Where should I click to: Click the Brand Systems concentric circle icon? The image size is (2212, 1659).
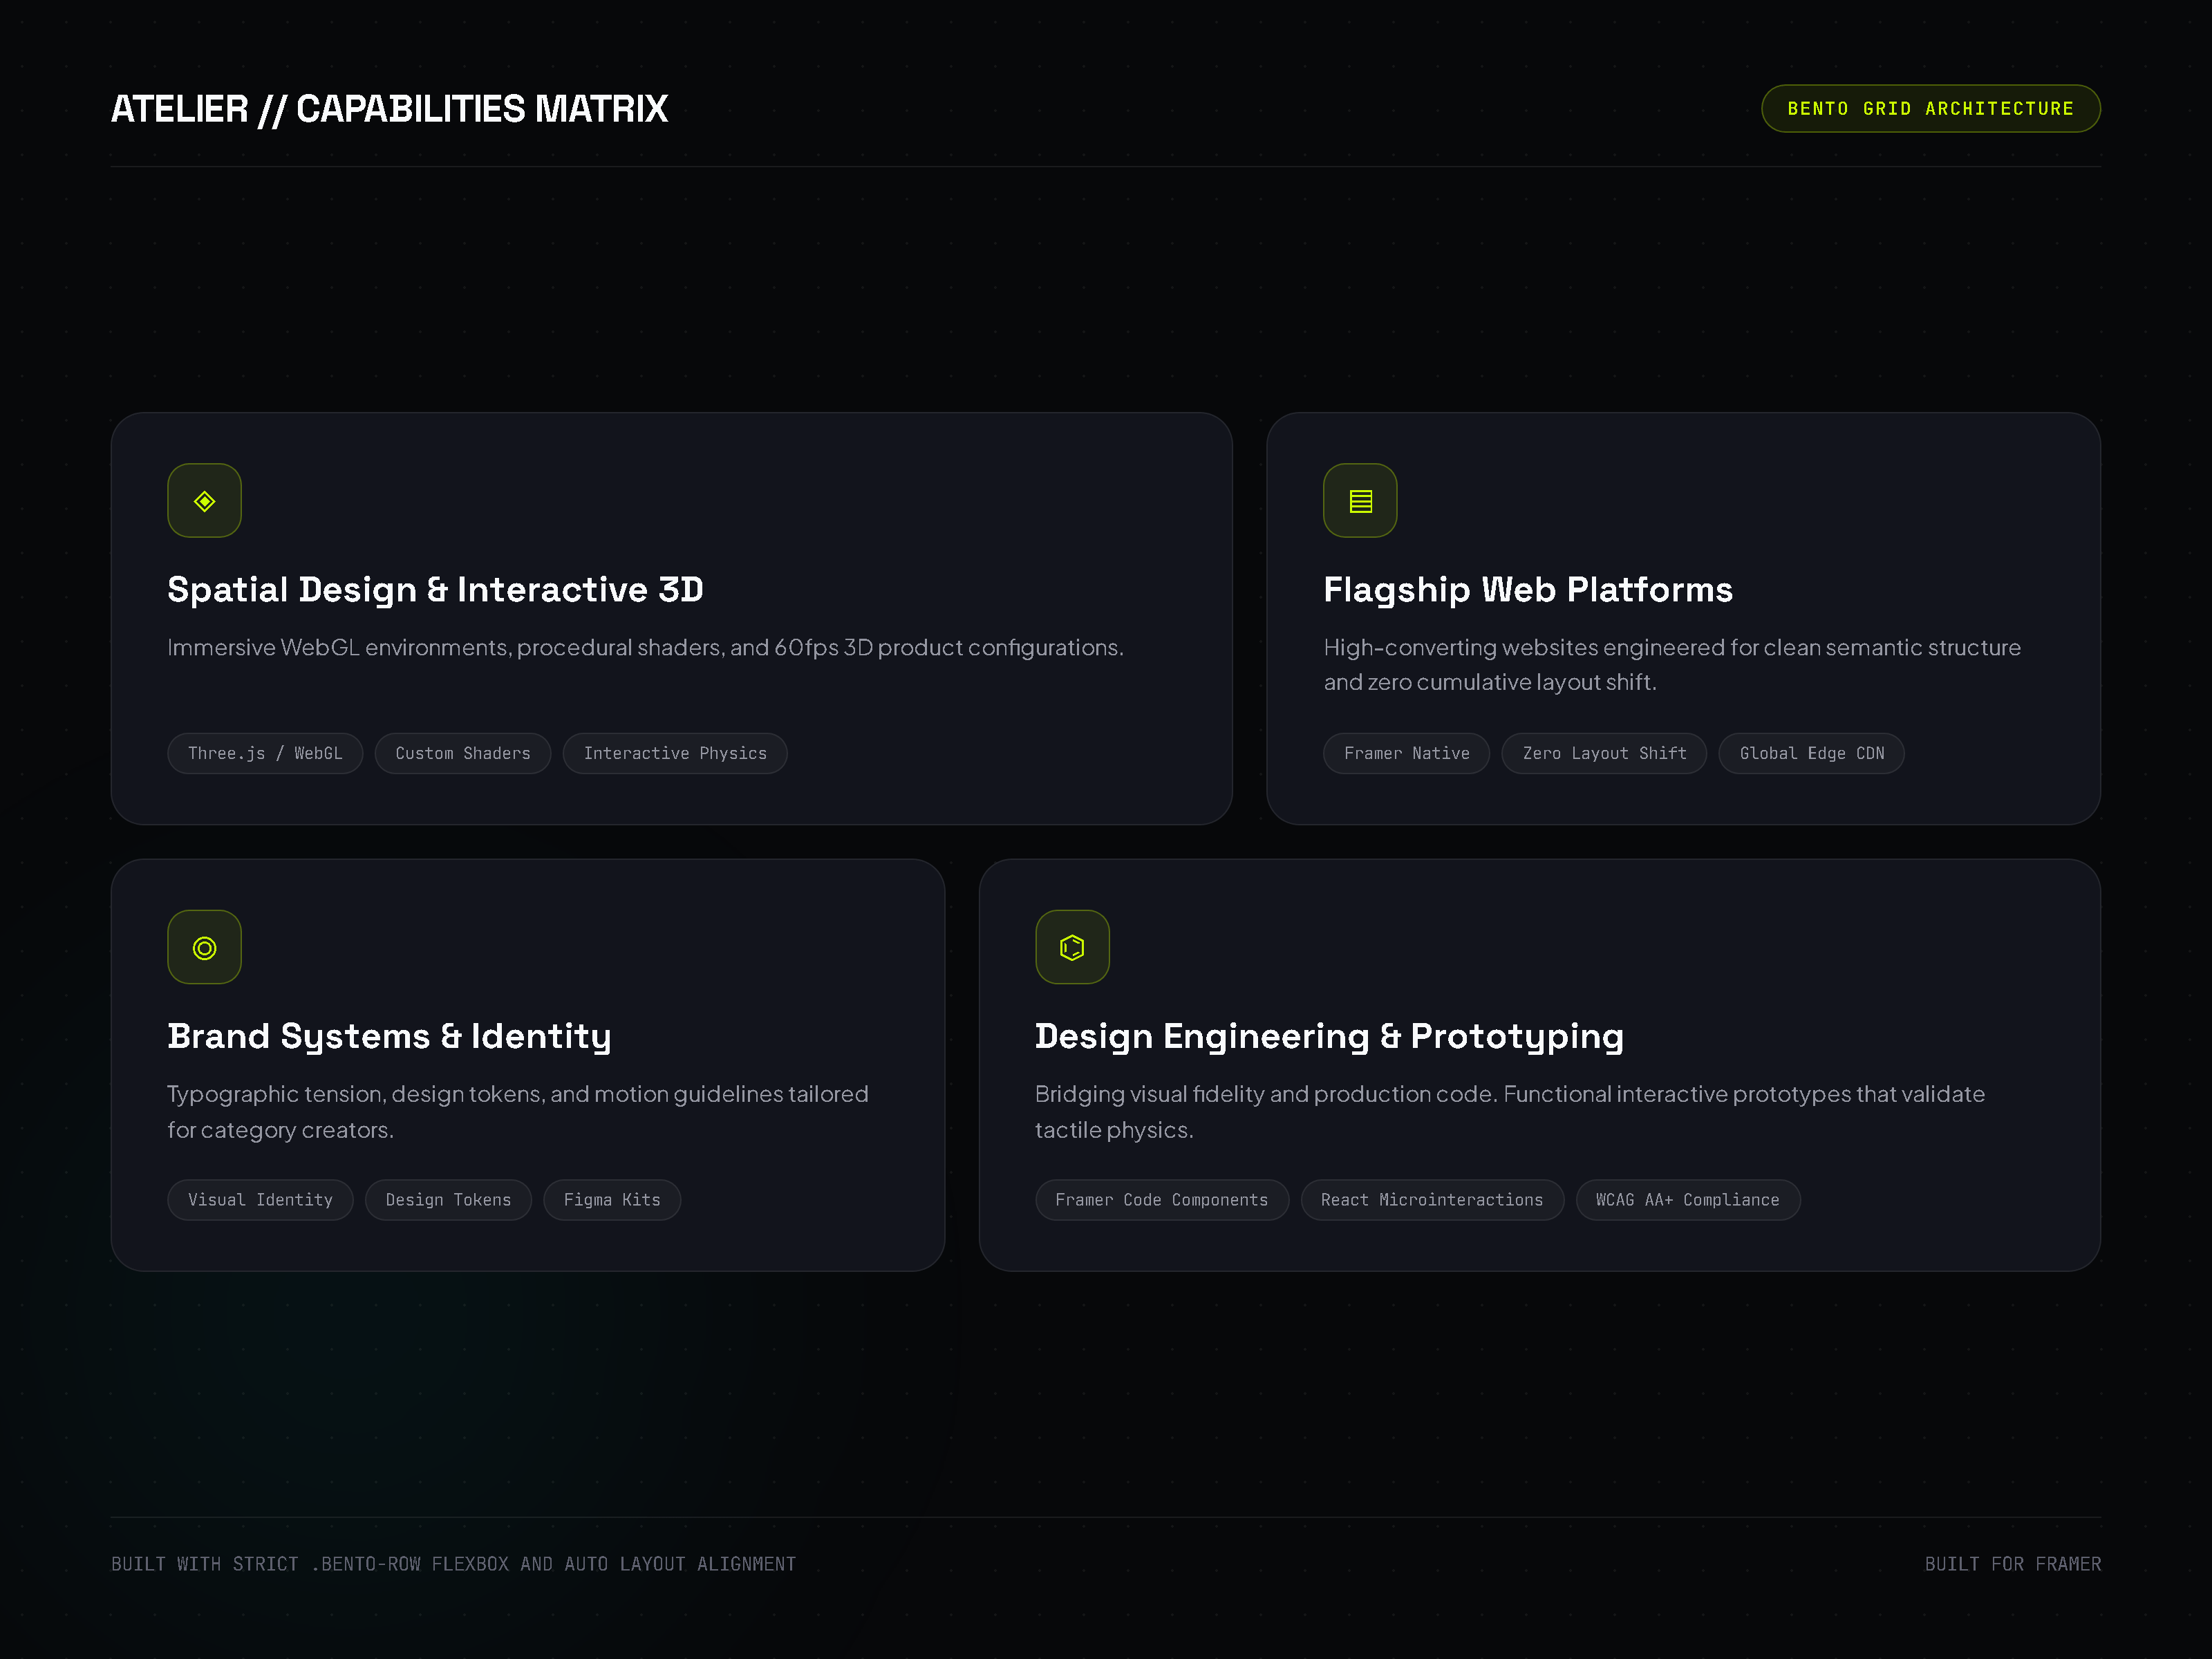tap(204, 947)
